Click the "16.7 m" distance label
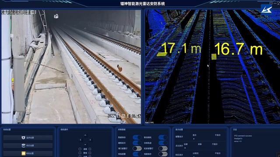The width and height of the screenshot is (280, 157). (x=238, y=49)
